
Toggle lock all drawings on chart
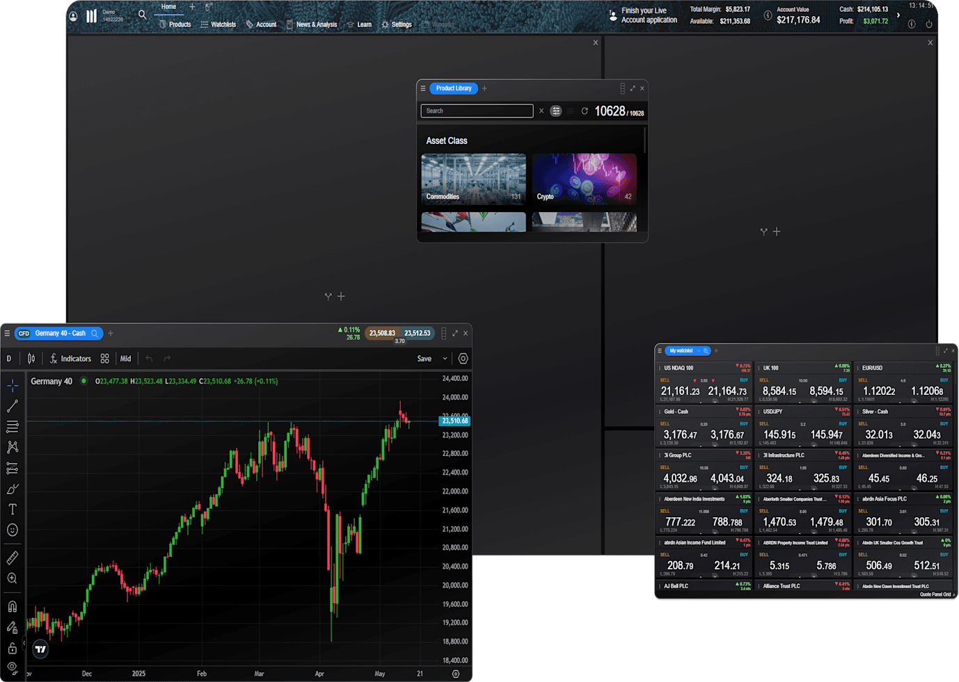13,648
